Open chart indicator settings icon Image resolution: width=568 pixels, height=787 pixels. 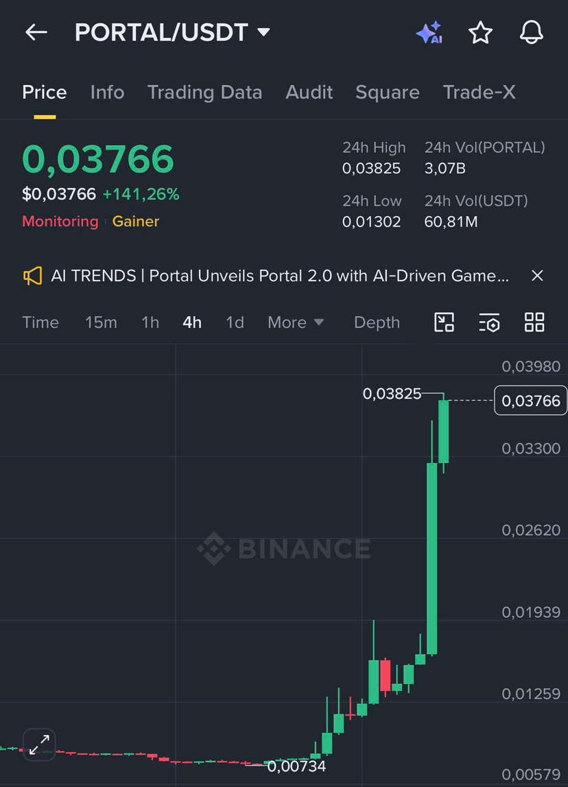(489, 322)
